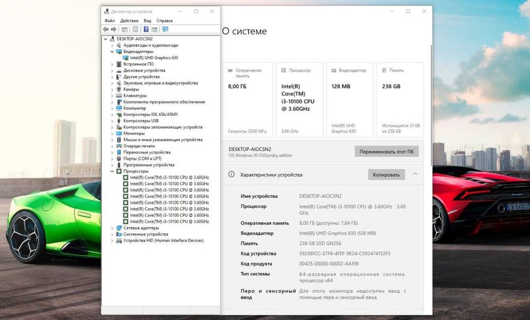The image size is (530, 320).
Task: Select the first Intel(R) Core(TM) i3-10100 processor entry
Action: (x=170, y=177)
